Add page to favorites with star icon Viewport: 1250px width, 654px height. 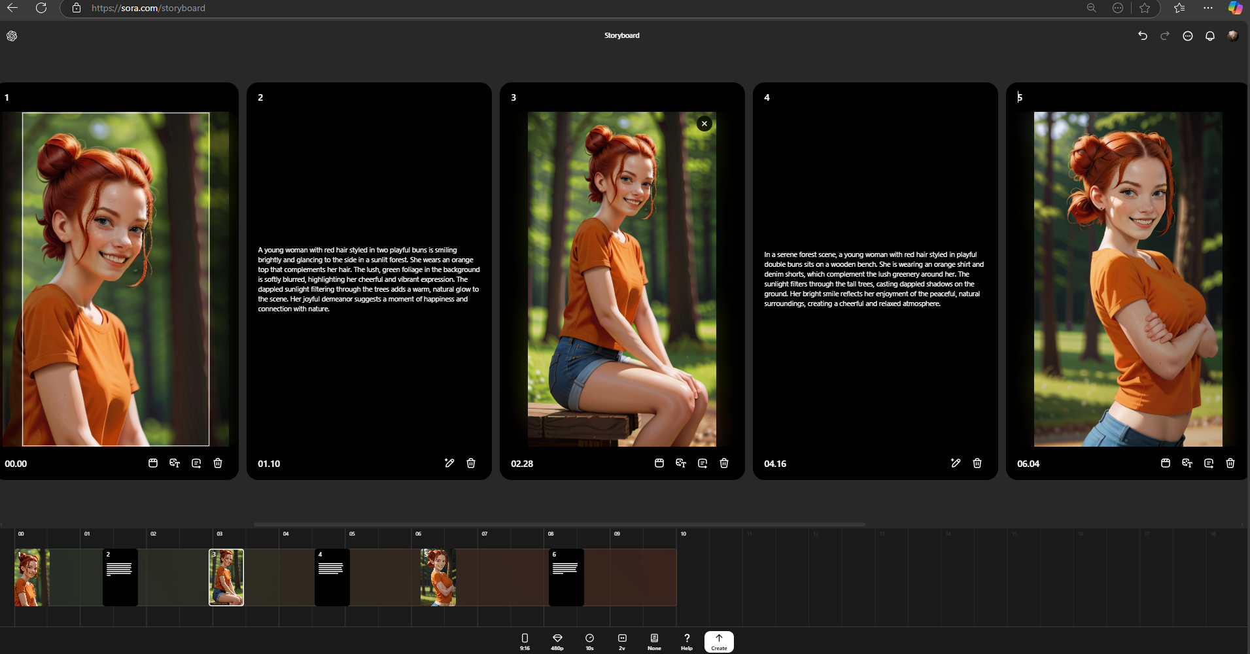tap(1145, 8)
